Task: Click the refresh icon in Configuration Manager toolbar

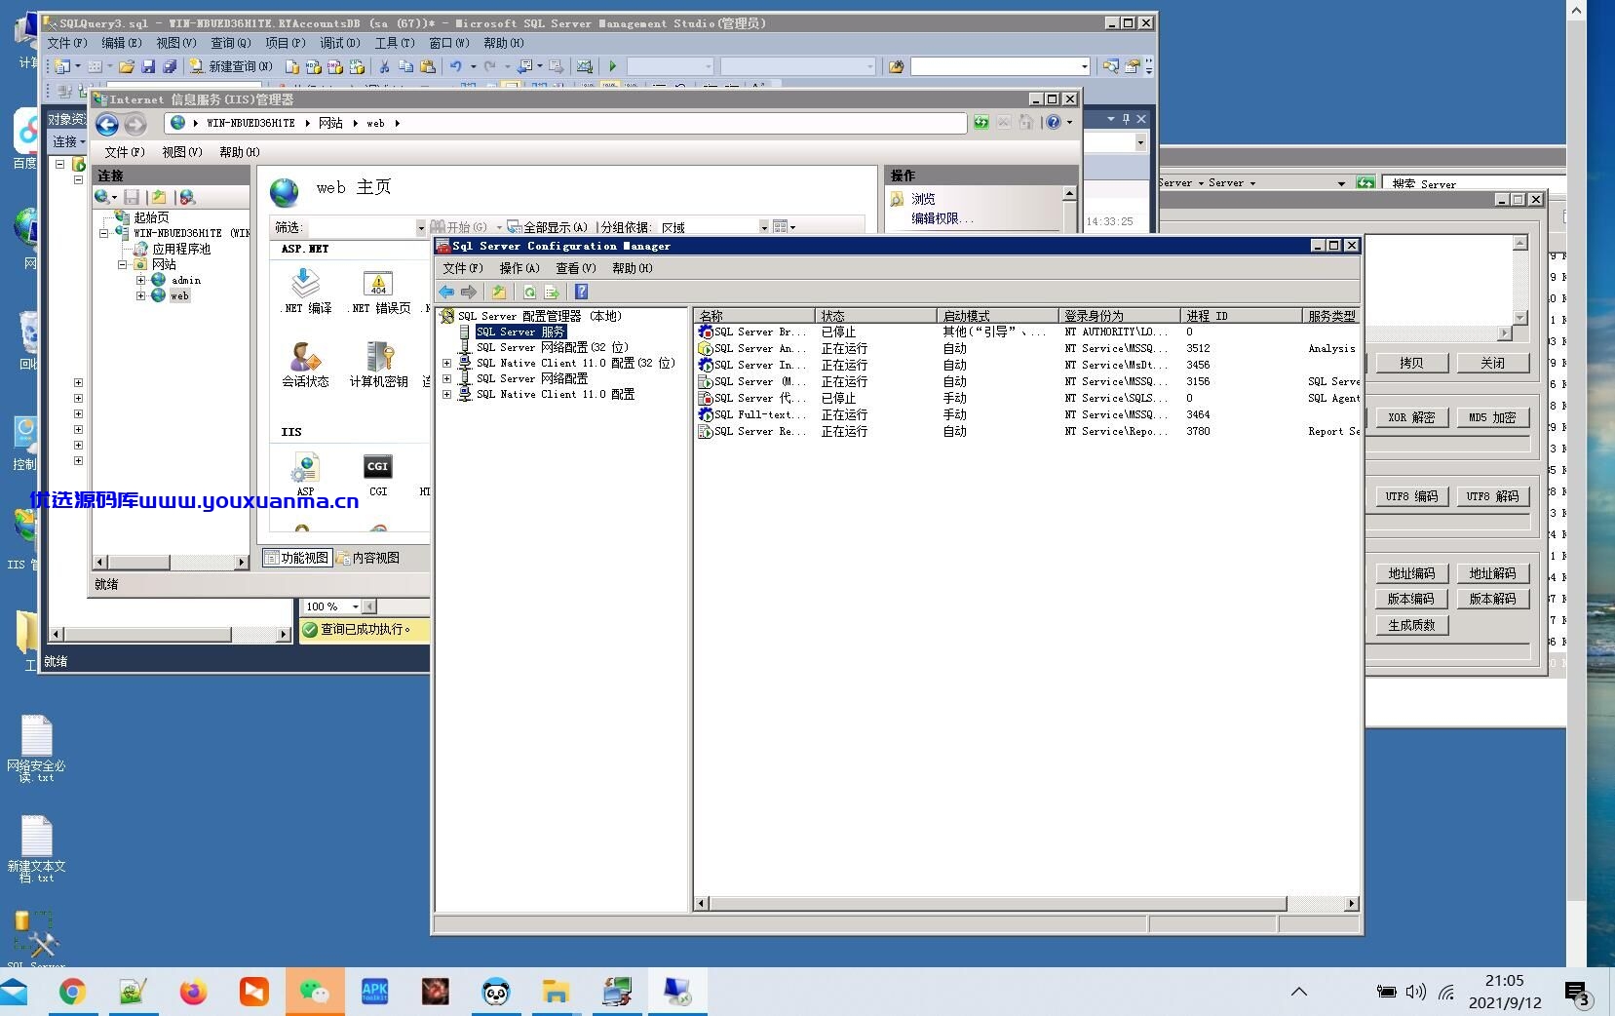Action: [x=529, y=292]
